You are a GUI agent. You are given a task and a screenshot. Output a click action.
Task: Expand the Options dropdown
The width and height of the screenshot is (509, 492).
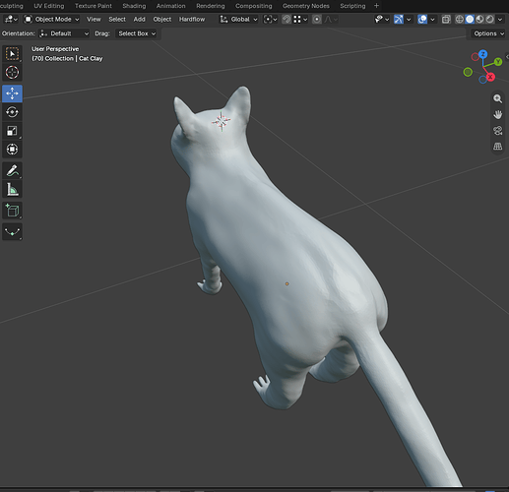point(488,33)
